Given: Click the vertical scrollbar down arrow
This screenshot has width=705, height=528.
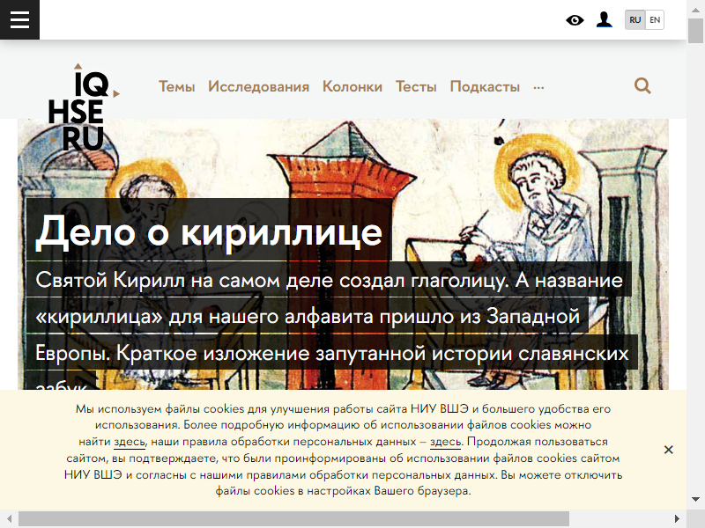Looking at the screenshot, I should [x=695, y=499].
